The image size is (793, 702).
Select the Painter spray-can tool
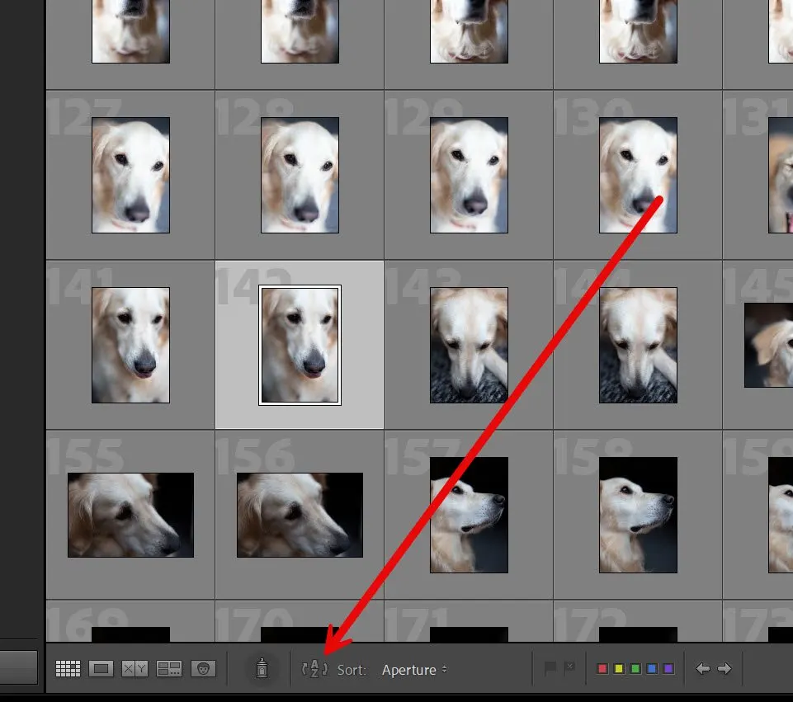262,669
